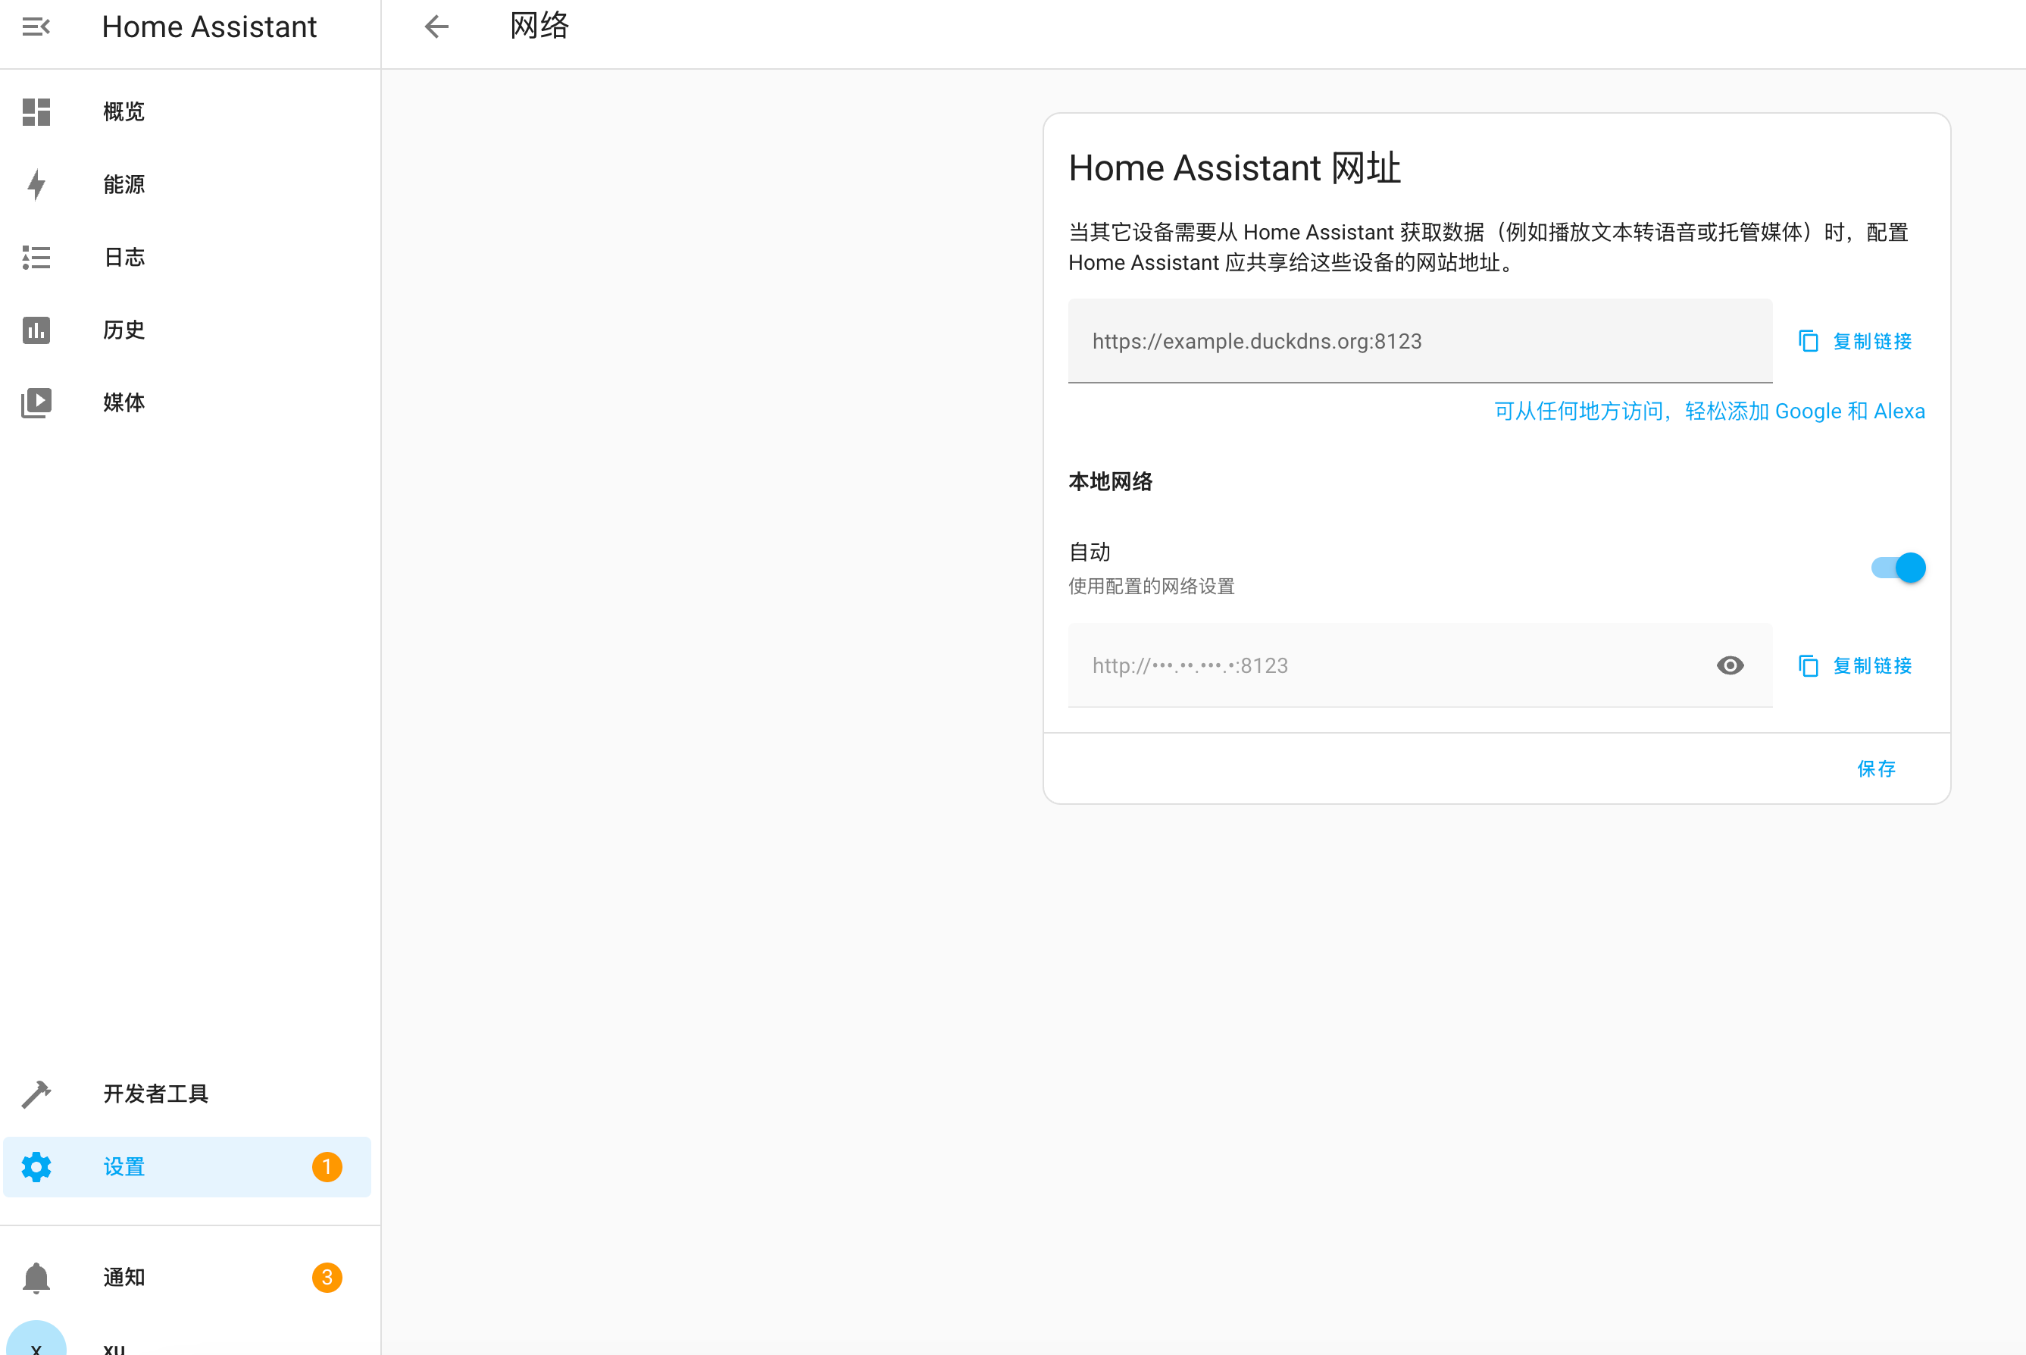Click the back arrow on the 网络 page
The height and width of the screenshot is (1355, 2026).
pyautogui.click(x=436, y=27)
